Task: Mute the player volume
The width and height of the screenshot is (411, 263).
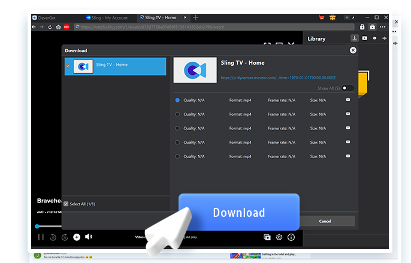Action: [89, 237]
